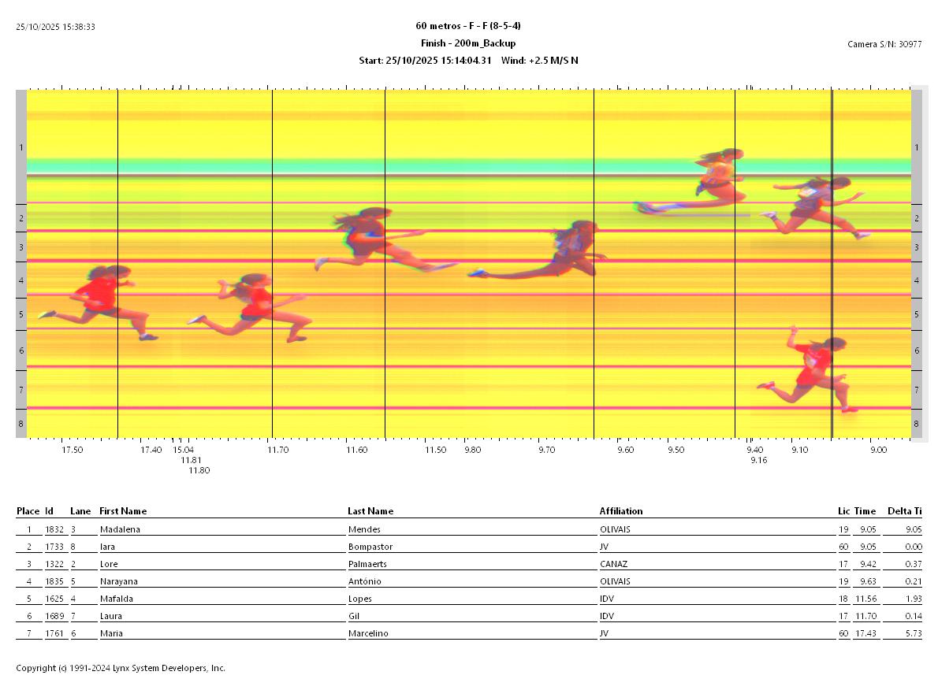Select Maria Marcelino's time 17.43

(x=865, y=633)
